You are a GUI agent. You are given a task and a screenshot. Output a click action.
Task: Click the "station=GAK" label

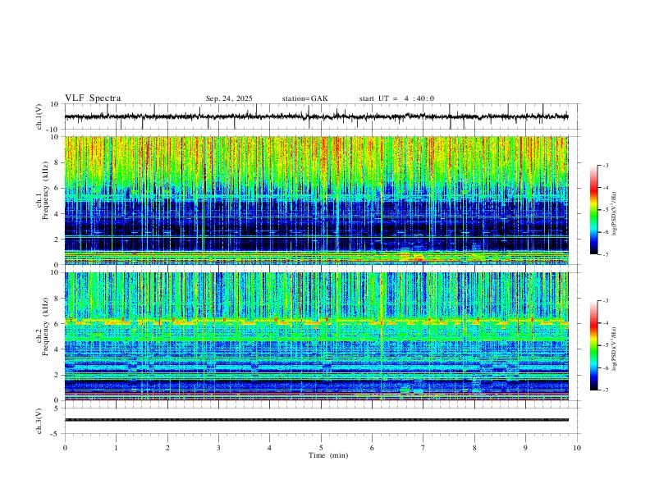[x=304, y=98]
